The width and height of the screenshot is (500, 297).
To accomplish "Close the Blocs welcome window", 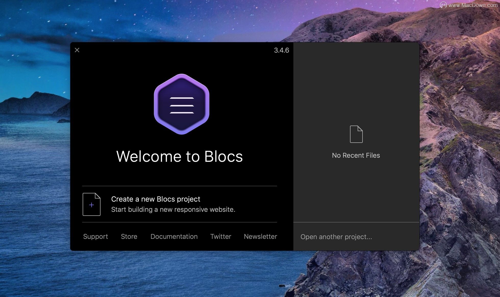I will (x=77, y=50).
